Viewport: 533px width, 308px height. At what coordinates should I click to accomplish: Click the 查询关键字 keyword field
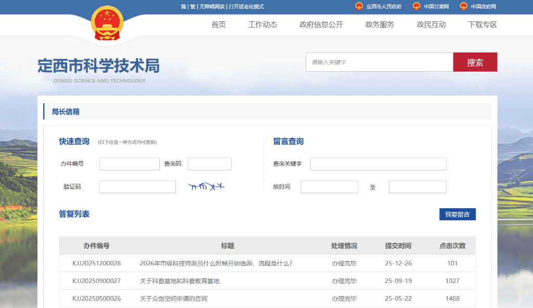pyautogui.click(x=378, y=164)
